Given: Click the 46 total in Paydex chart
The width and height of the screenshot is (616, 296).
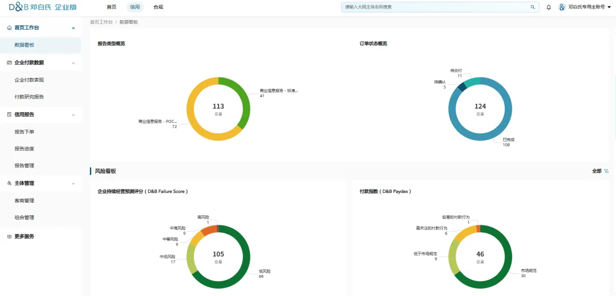Looking at the screenshot, I should (x=480, y=254).
